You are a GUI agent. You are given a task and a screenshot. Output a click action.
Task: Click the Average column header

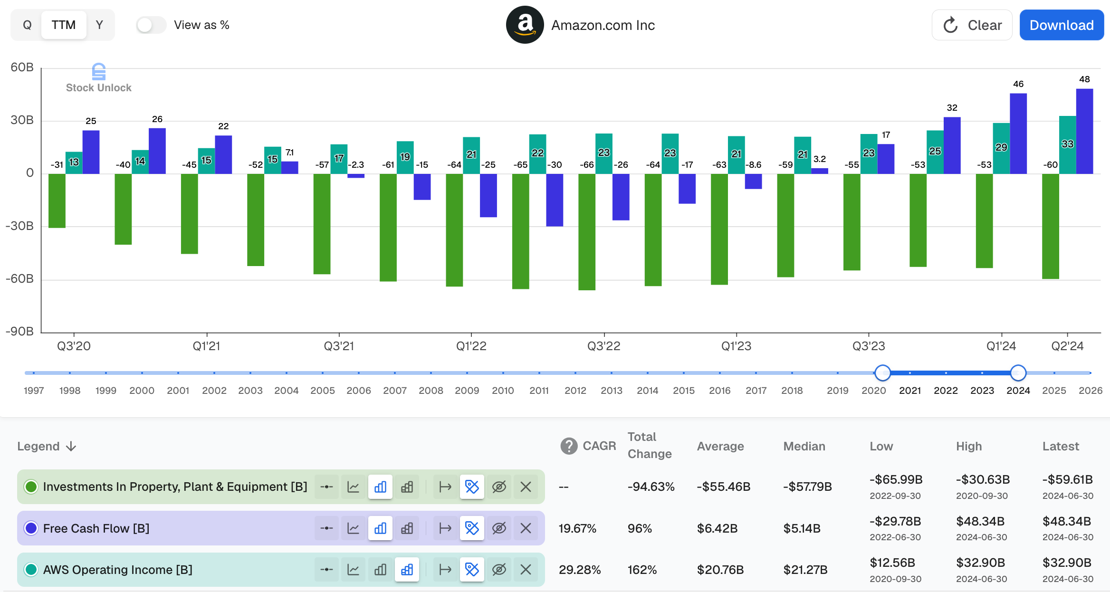pos(720,446)
